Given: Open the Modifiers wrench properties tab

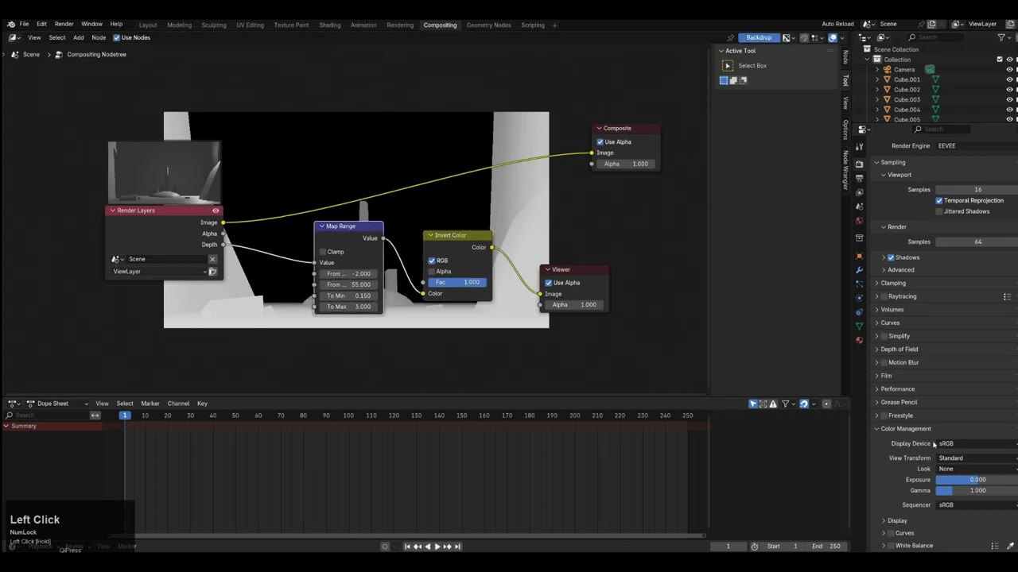Looking at the screenshot, I should [859, 270].
